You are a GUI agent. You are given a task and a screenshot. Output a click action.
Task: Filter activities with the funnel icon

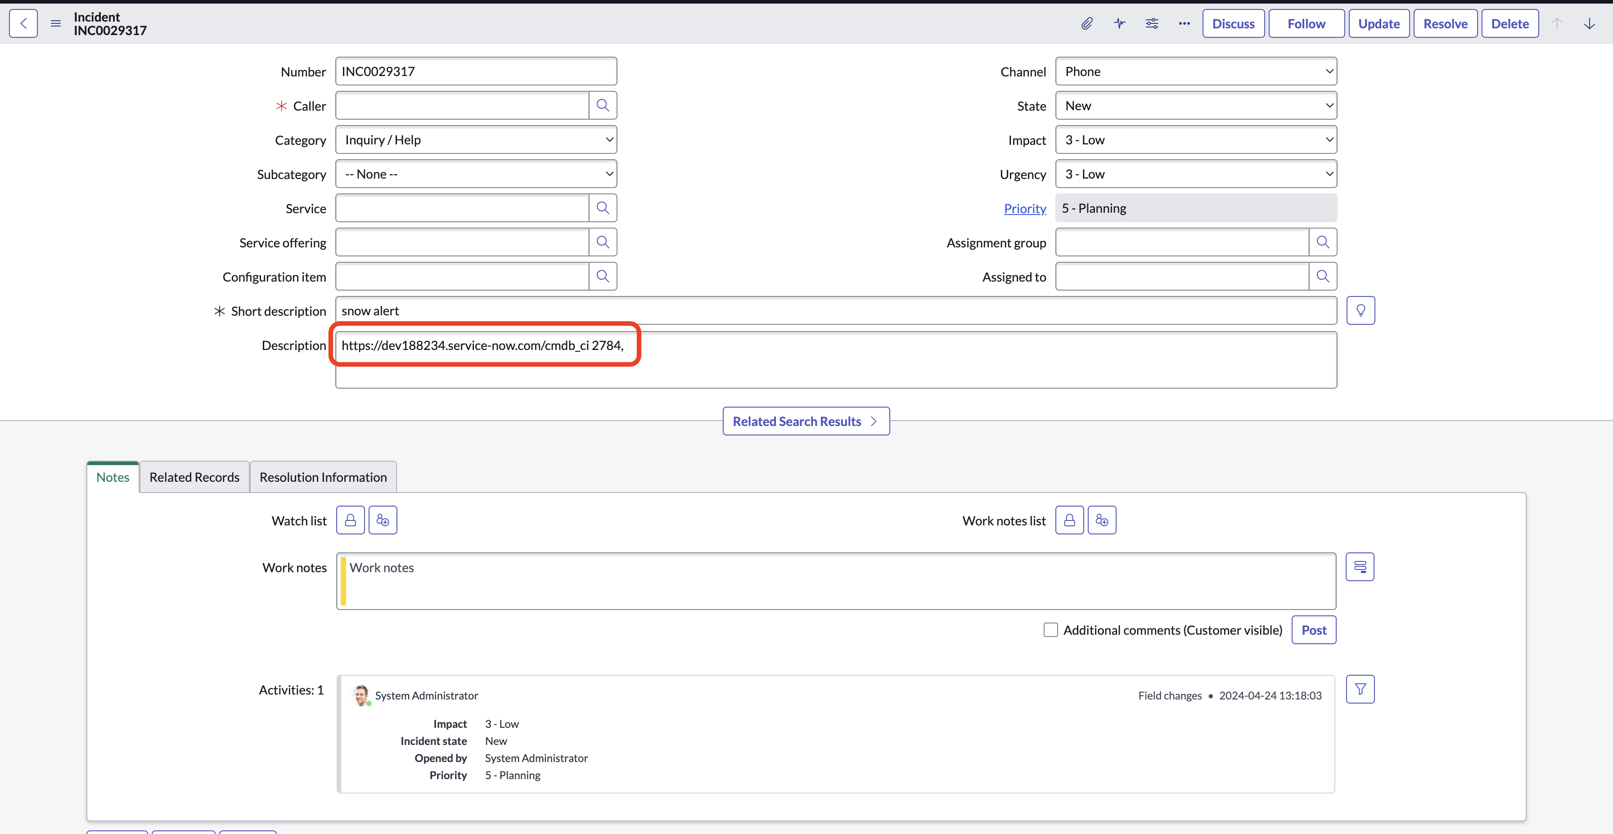tap(1360, 689)
